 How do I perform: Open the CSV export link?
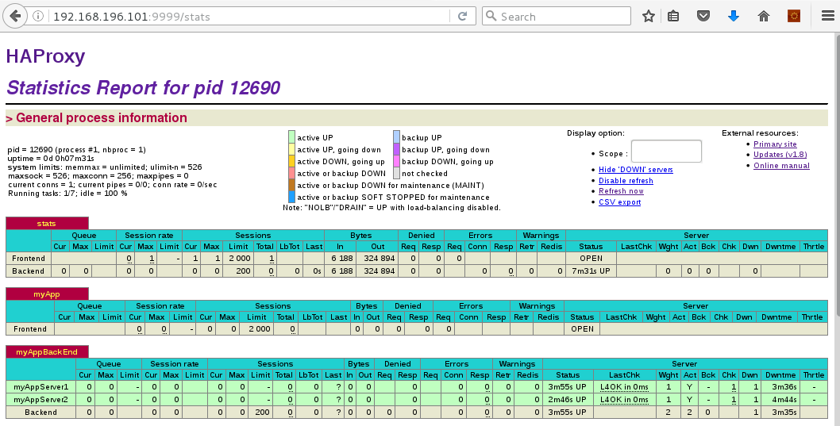coord(619,202)
